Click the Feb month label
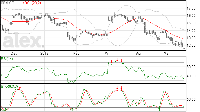200x112 pixels. (76, 53)
